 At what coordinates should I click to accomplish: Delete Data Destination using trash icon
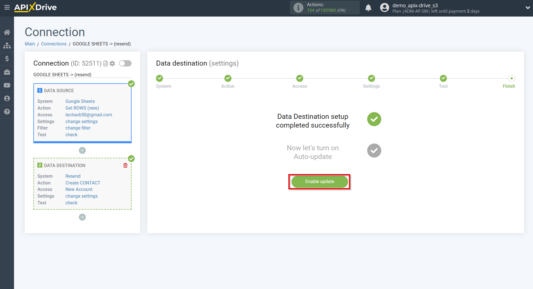(125, 165)
